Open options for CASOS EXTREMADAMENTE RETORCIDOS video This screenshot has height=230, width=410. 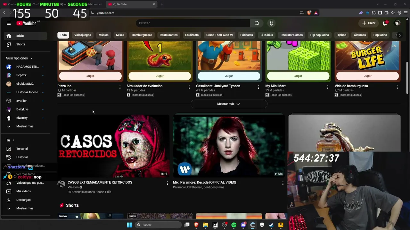click(167, 183)
